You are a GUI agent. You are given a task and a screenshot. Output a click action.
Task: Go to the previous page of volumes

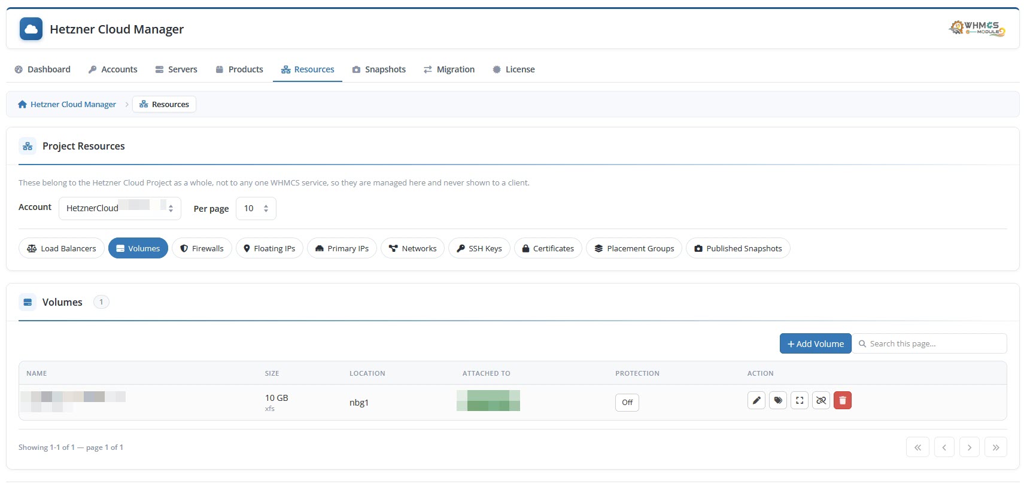(944, 447)
